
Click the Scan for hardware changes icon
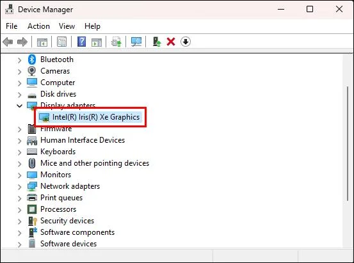(x=136, y=42)
